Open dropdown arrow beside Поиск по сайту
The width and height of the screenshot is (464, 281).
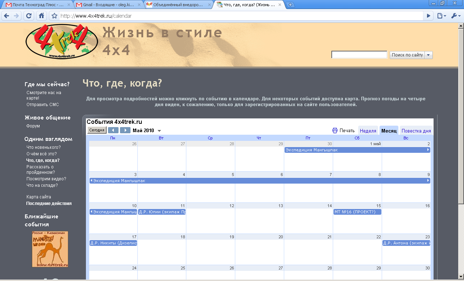[428, 55]
